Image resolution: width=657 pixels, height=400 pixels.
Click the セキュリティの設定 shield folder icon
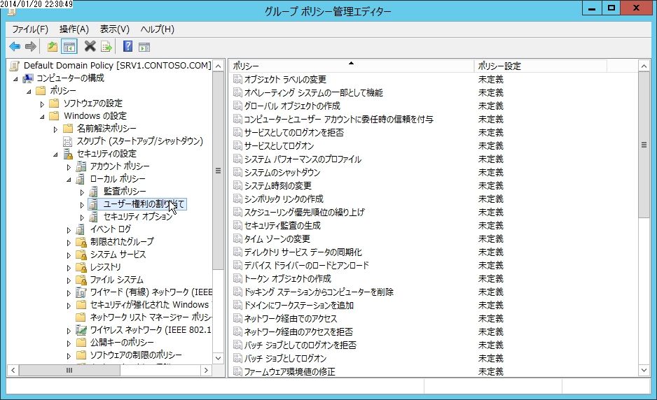(x=68, y=154)
